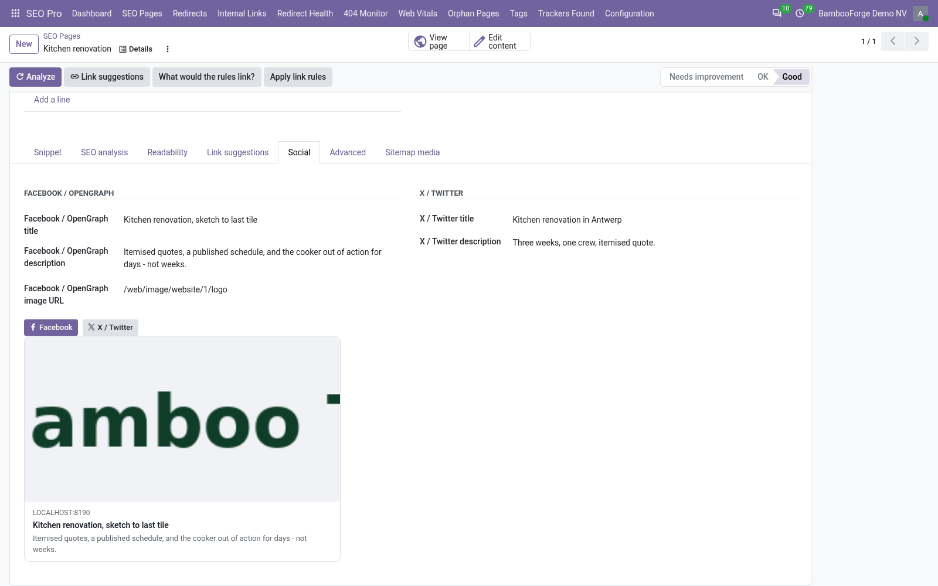Switch to the Advanced tab
Screen dimensions: 938x586
pyautogui.click(x=348, y=152)
